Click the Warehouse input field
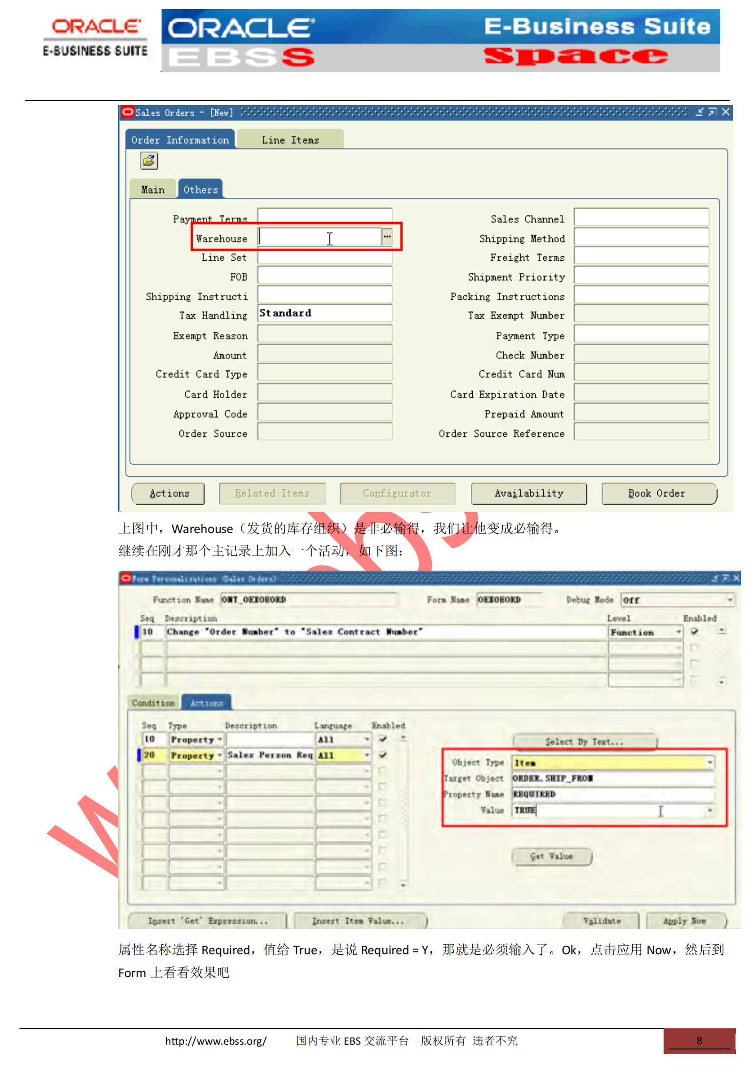 pos(319,237)
